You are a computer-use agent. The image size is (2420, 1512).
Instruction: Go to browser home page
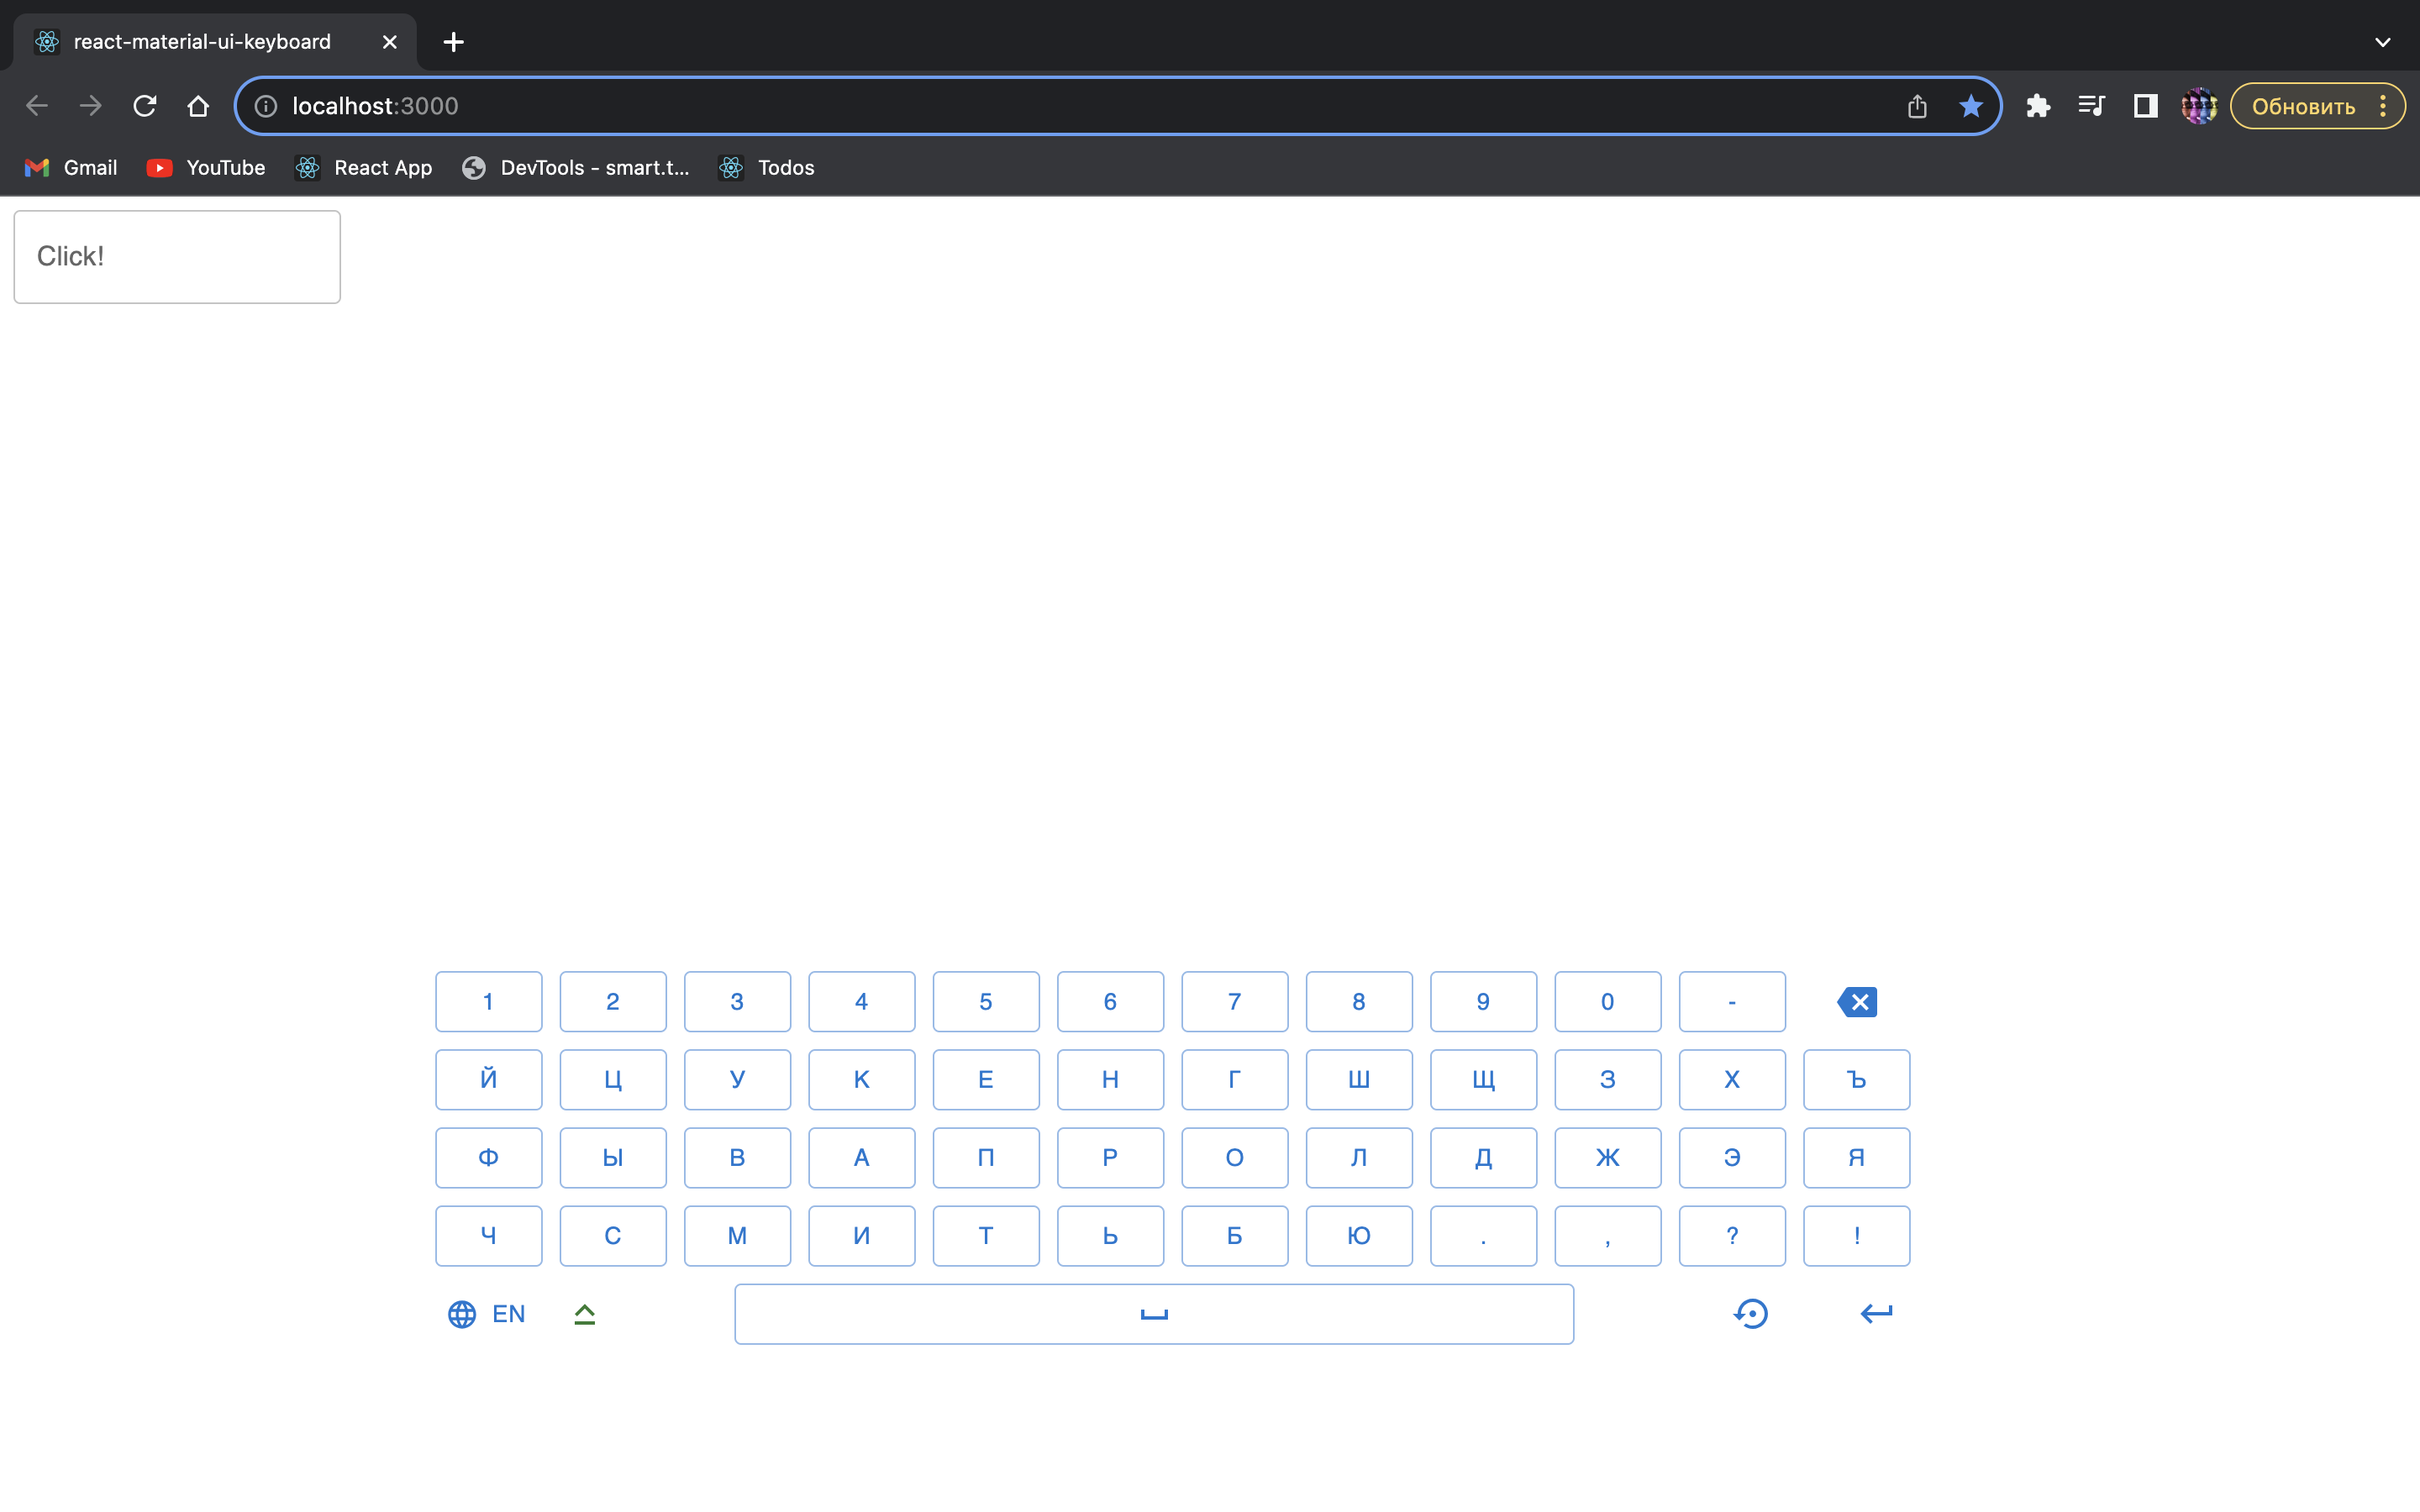(x=198, y=106)
